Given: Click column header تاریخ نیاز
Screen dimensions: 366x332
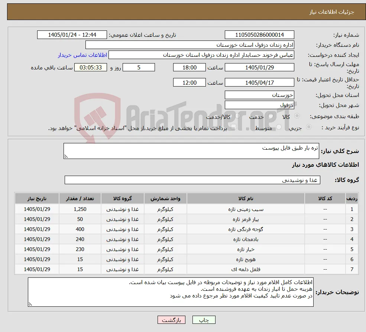Looking at the screenshot, I should click(x=37, y=199).
